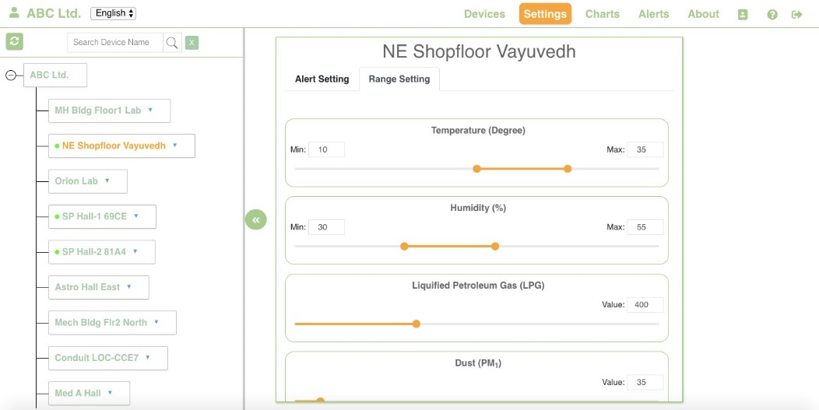The image size is (819, 410).
Task: Click the Liquified Petroleum Gas (LPG) label
Action: (x=478, y=286)
